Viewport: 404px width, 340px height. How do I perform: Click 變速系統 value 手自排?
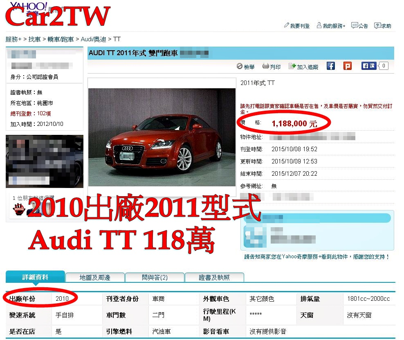[65, 315]
